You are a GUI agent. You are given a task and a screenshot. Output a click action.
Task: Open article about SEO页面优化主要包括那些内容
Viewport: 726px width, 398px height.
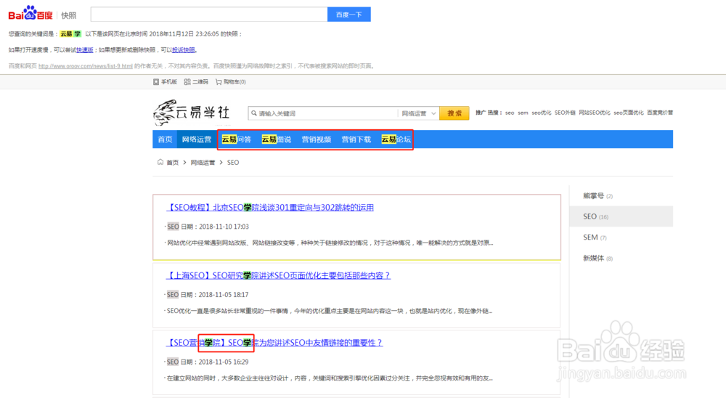(x=278, y=276)
